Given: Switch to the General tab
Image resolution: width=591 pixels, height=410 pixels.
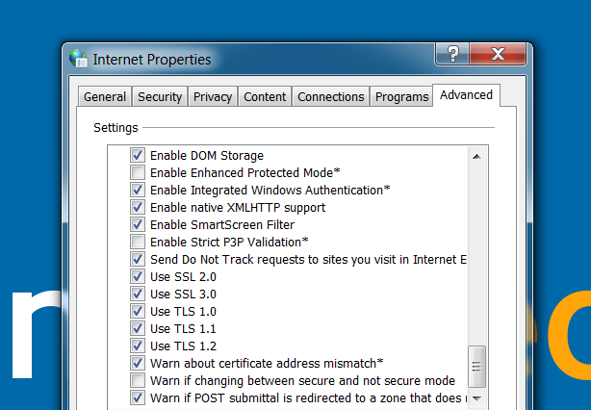Looking at the screenshot, I should pos(105,97).
